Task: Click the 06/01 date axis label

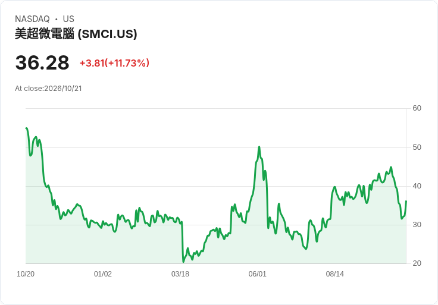Action: [x=258, y=274]
